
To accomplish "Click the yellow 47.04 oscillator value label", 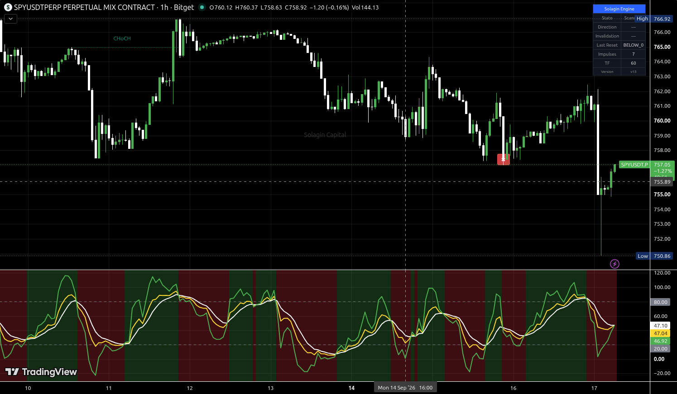I will click(661, 333).
